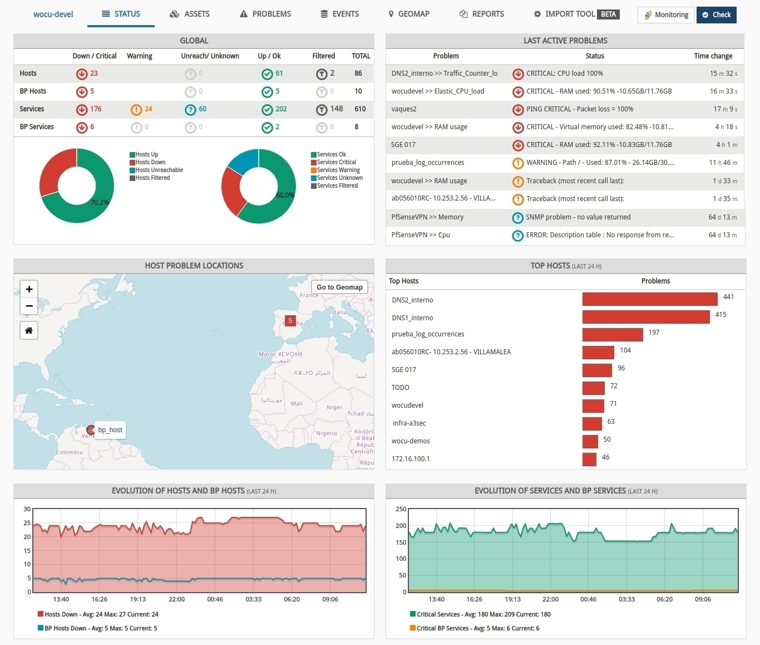Open the vaques2 problem entry

[x=404, y=109]
